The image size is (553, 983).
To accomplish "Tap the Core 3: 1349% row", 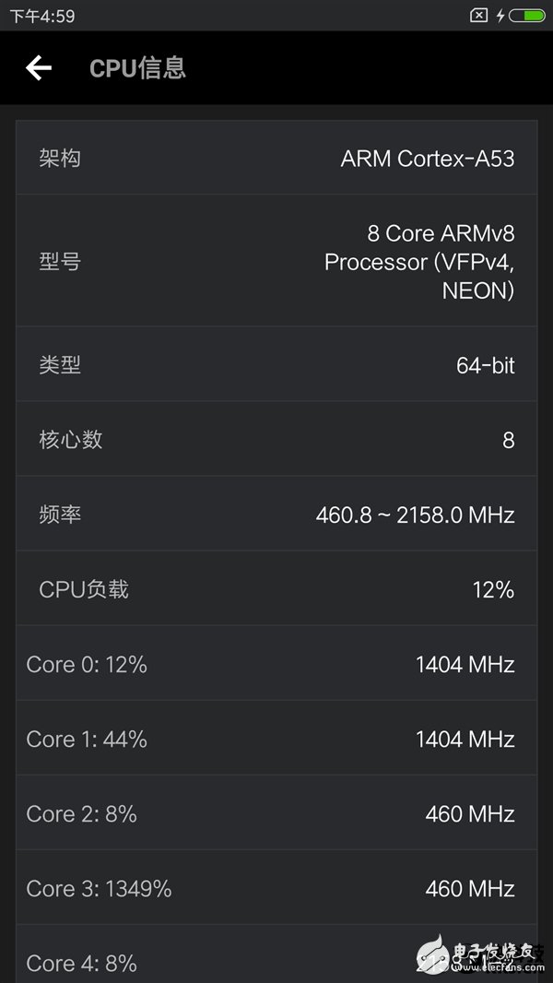I will (276, 888).
